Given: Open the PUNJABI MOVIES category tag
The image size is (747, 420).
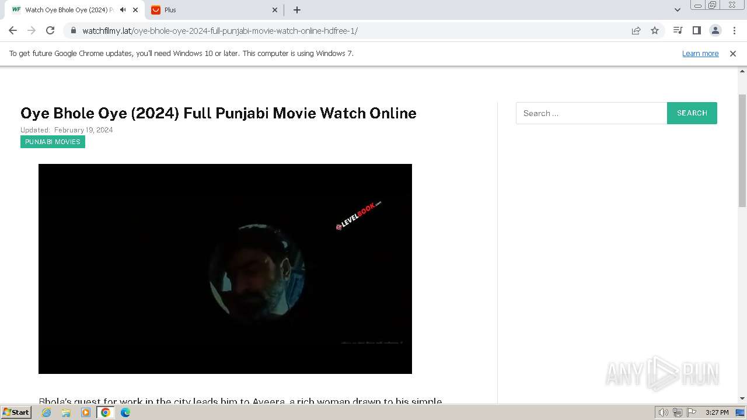Looking at the screenshot, I should 53,142.
